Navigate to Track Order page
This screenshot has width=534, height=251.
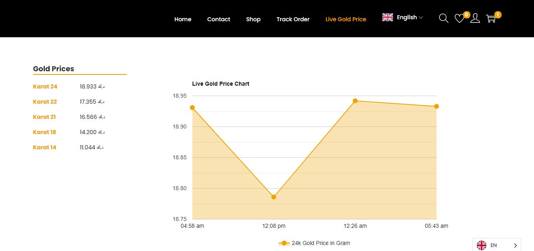293,19
